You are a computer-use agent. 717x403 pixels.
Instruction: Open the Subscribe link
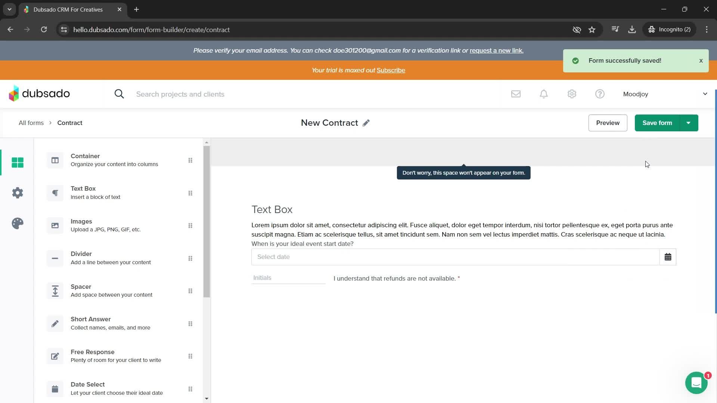[391, 70]
